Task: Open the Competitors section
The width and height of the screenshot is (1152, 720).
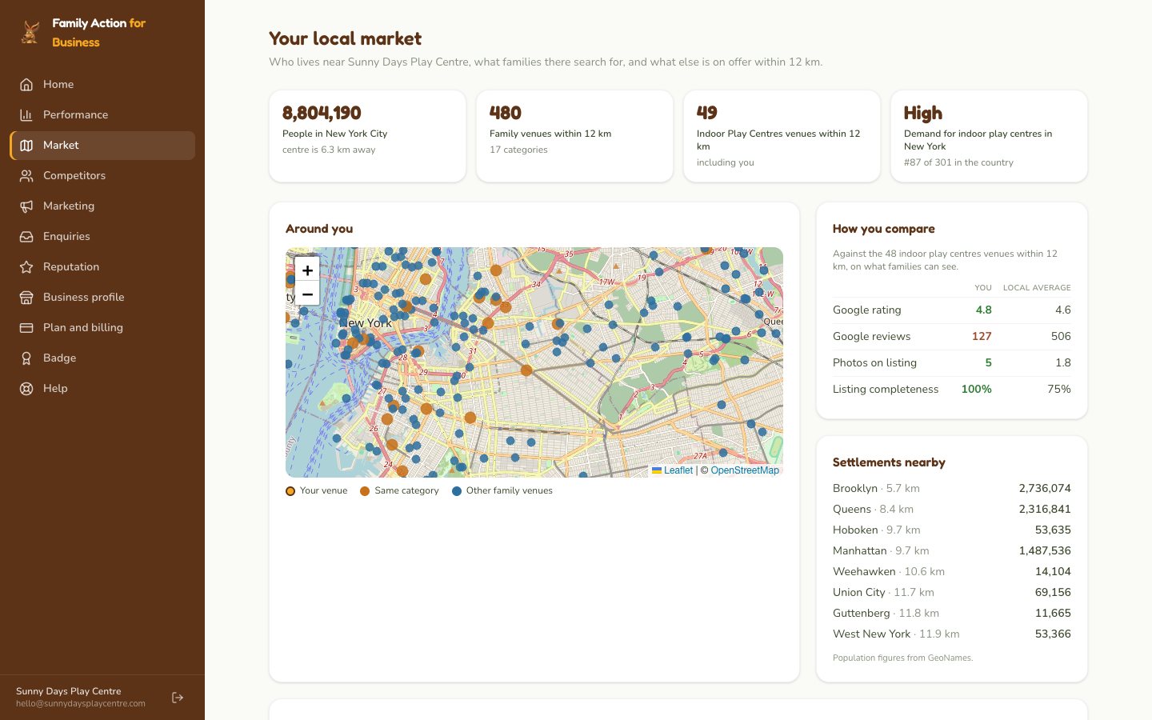Action: tap(102, 175)
